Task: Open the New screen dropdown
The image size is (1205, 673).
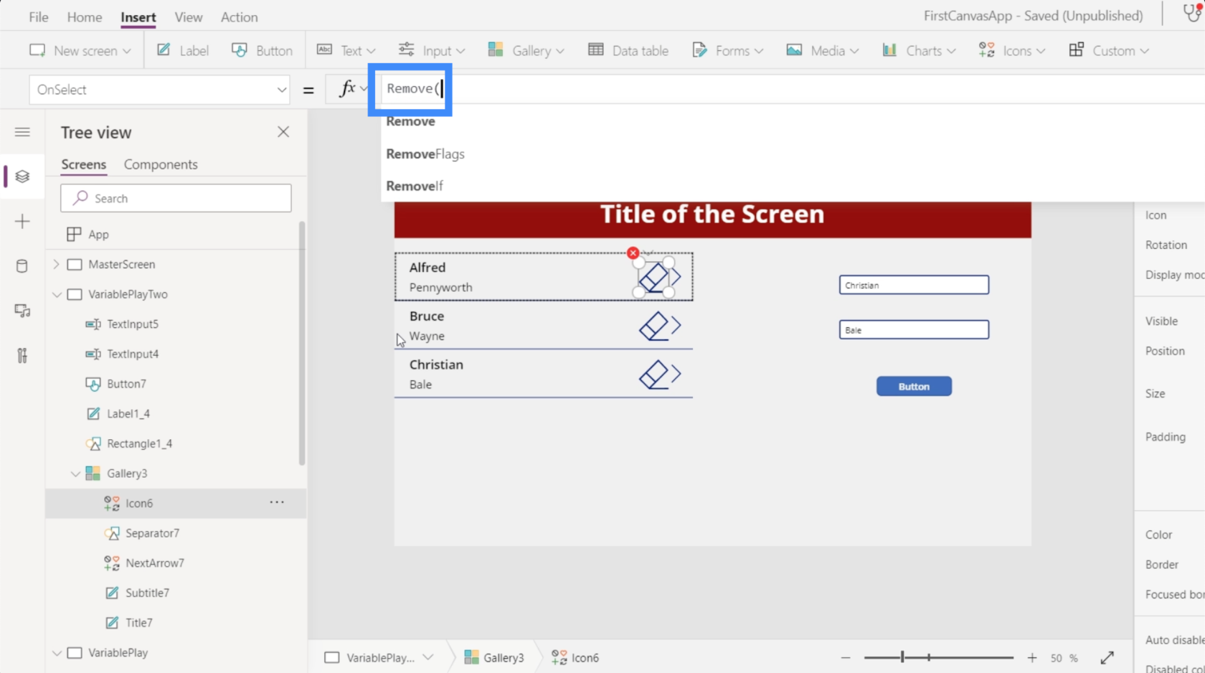Action: [x=80, y=50]
